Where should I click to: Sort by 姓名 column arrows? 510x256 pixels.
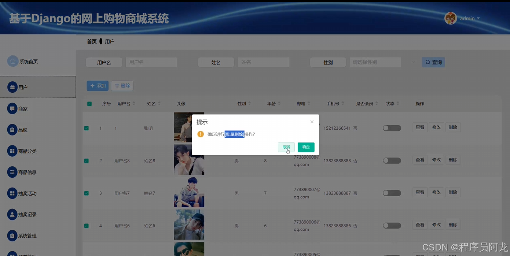[159, 104]
